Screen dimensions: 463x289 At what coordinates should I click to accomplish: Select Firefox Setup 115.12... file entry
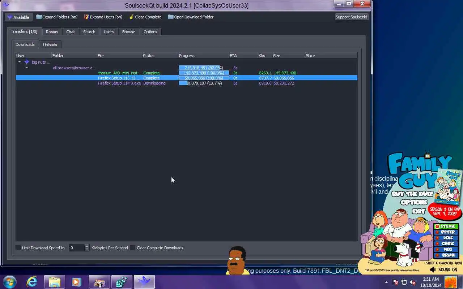(119, 78)
